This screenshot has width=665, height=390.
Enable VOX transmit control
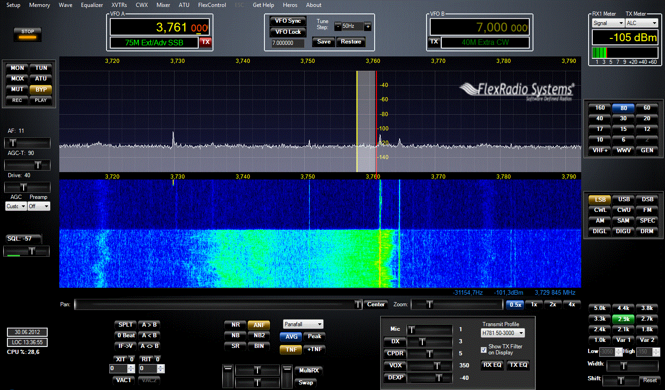coord(395,365)
